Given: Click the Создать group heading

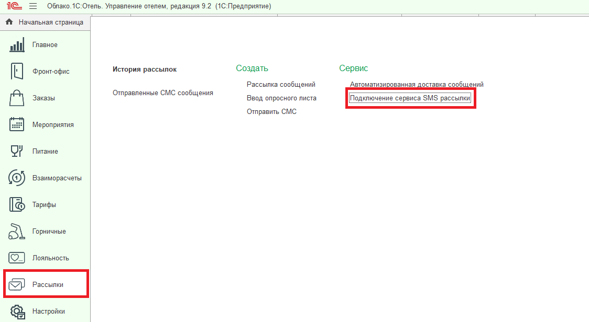Looking at the screenshot, I should coord(252,68).
